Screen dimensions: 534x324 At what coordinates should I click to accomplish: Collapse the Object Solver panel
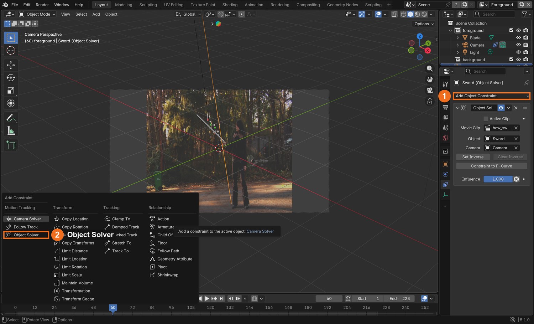tap(458, 108)
